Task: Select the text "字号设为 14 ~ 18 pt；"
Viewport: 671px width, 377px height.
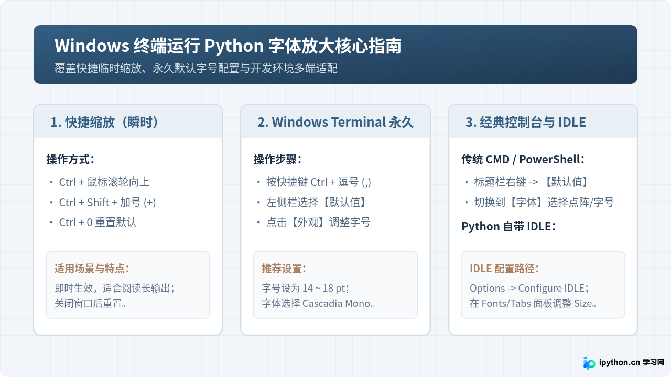Action: click(306, 288)
